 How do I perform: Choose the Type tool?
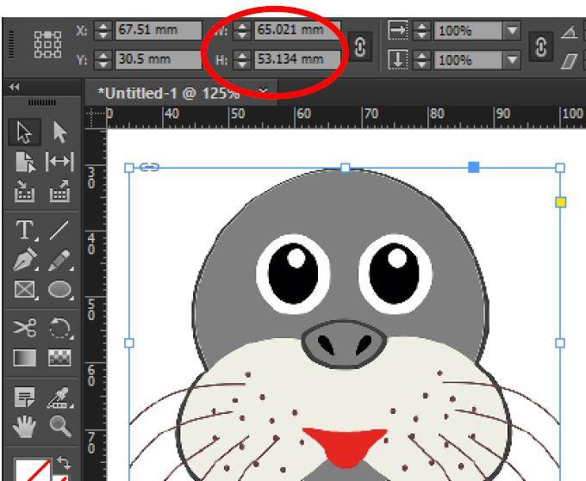click(25, 230)
